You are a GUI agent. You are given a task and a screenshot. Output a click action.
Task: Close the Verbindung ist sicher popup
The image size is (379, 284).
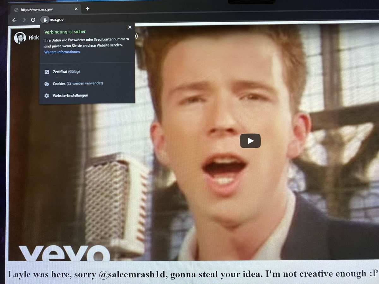[130, 27]
